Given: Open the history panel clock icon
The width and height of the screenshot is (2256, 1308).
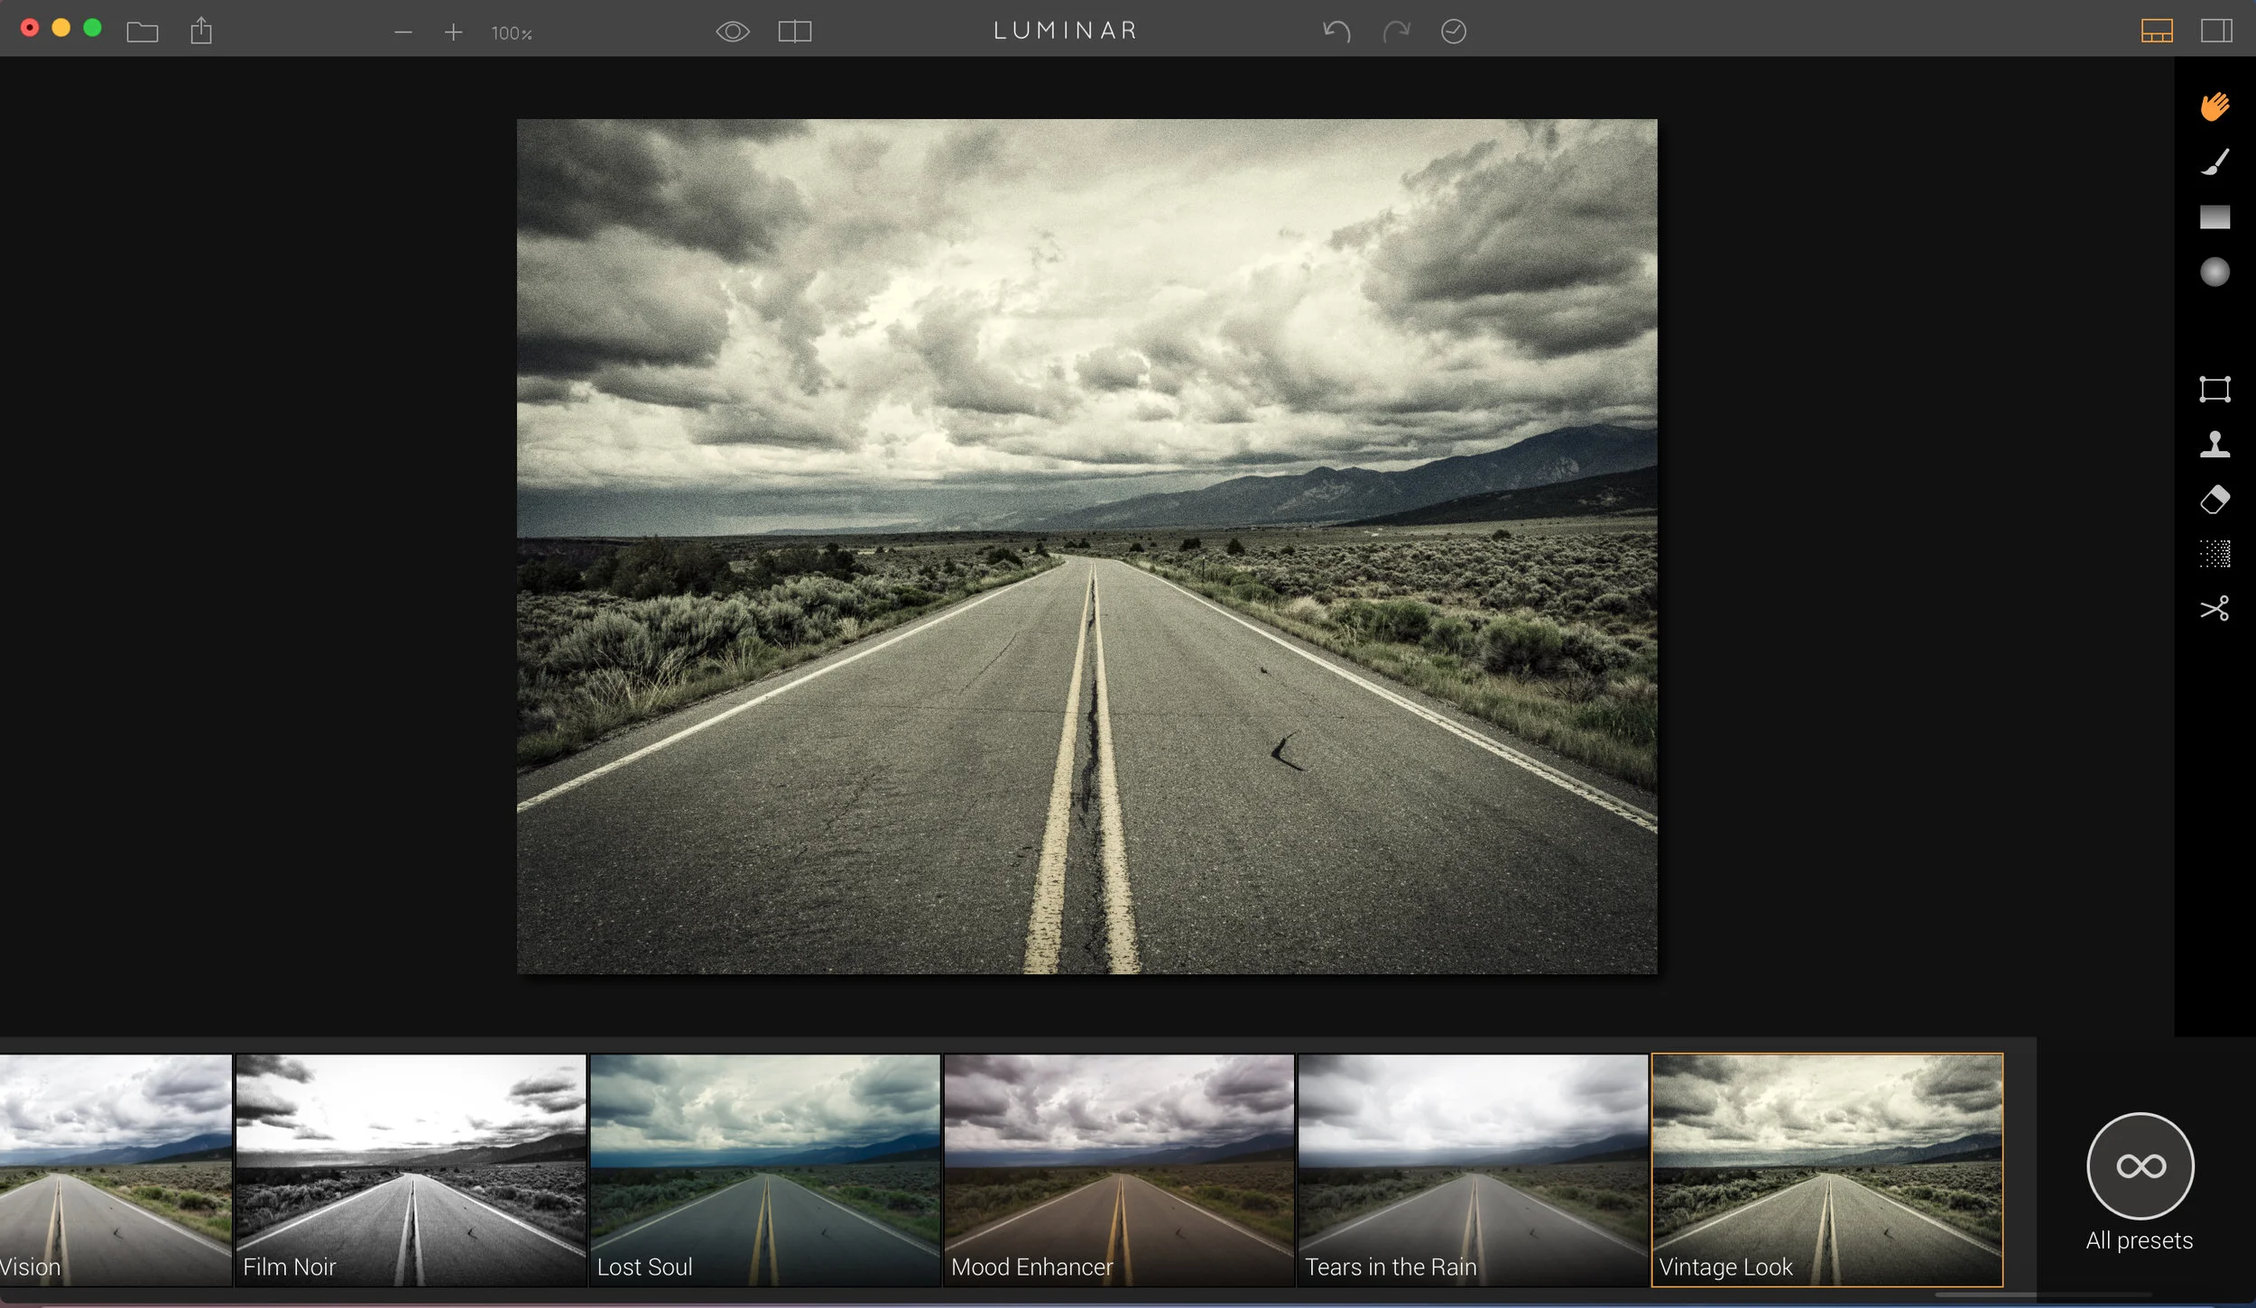Looking at the screenshot, I should coord(1453,32).
